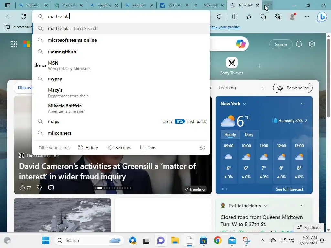Go back with the back arrow
Viewport: 331px width, 248px height.
click(9, 16)
